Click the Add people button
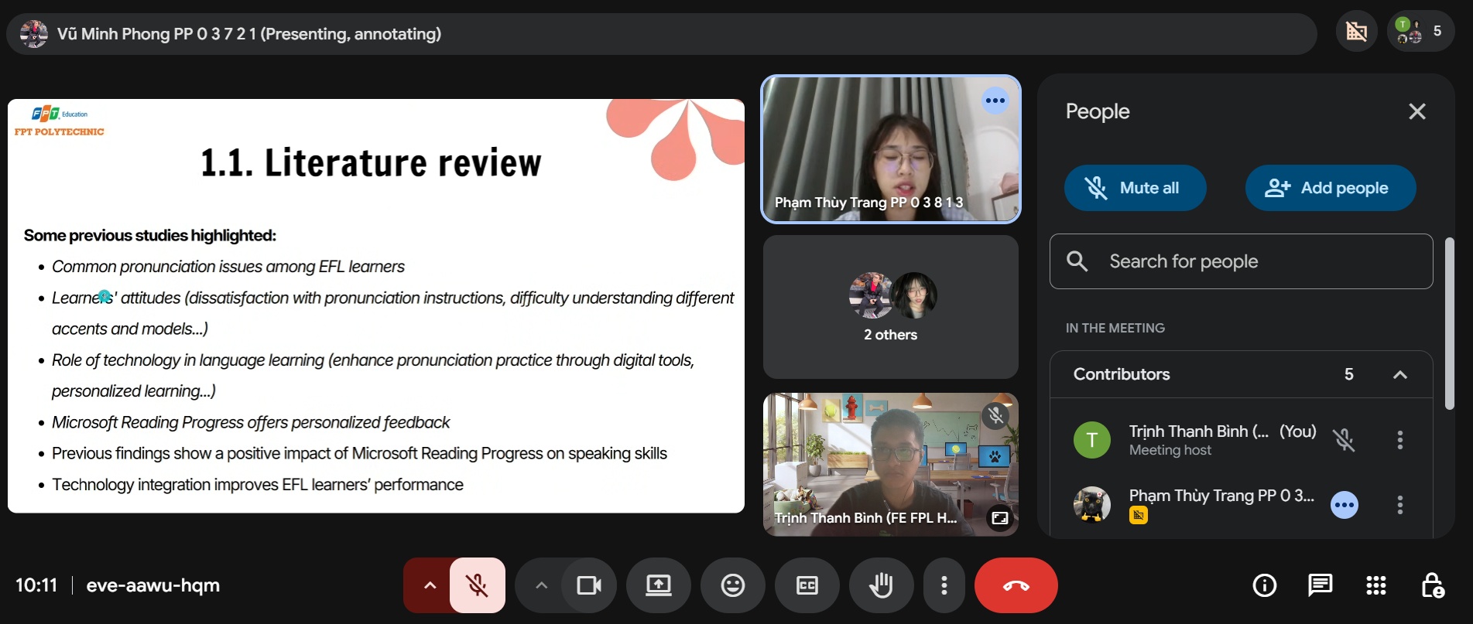Viewport: 1473px width, 624px height. pos(1331,188)
